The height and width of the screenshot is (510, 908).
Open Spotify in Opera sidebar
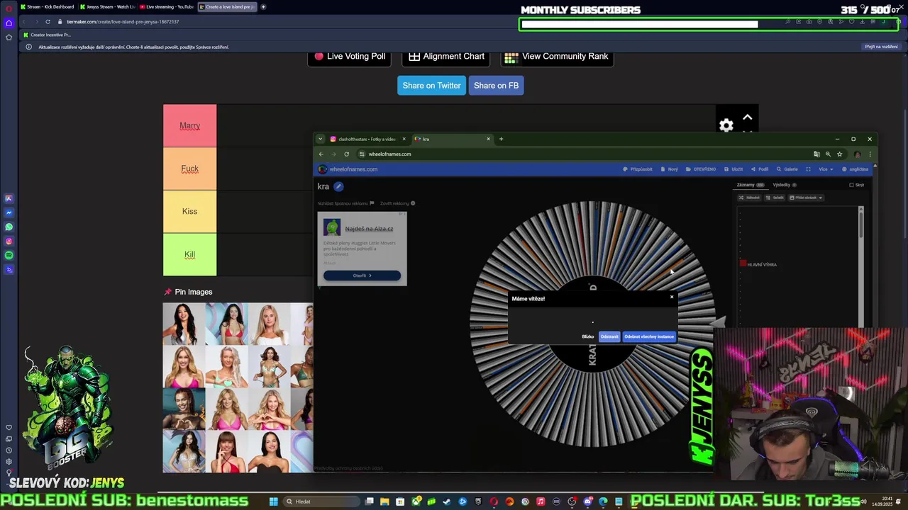pyautogui.click(x=9, y=255)
